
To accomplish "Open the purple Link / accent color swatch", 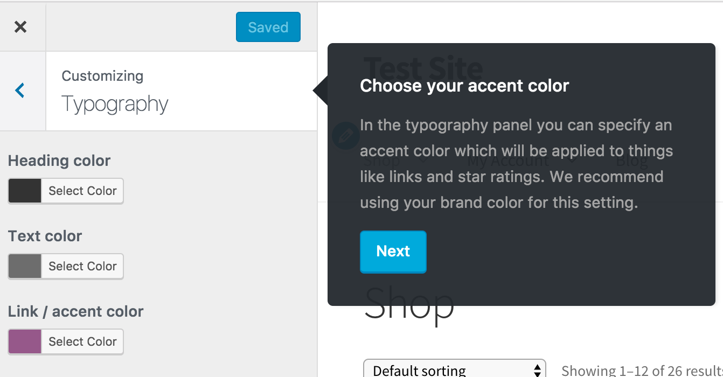I will click(25, 341).
